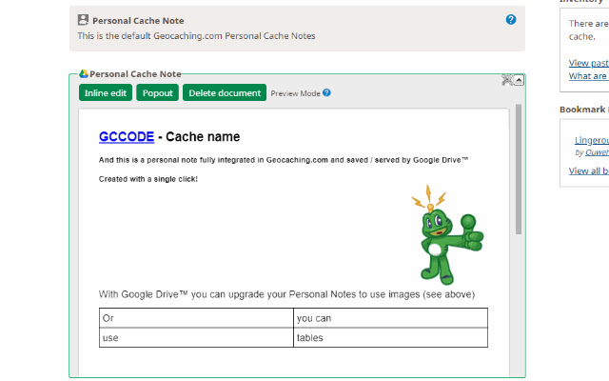Click the 'Created with a single click!' line
609x381 pixels.
148,179
